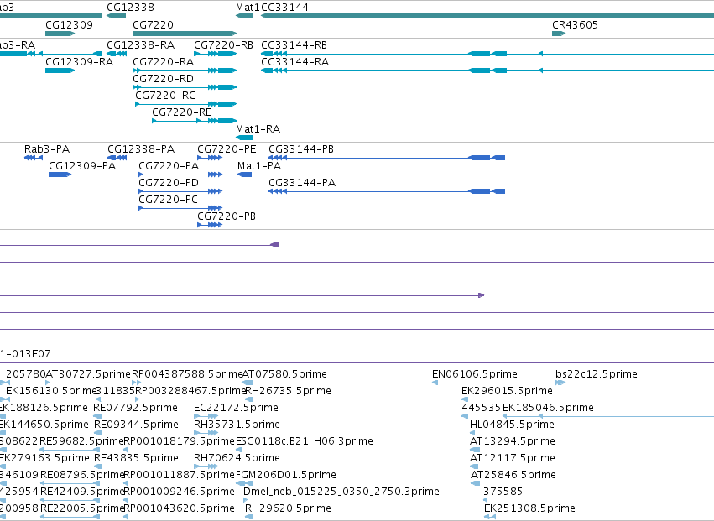The height and width of the screenshot is (521, 714).
Task: Click EST AT12117.5prime
Action: (x=513, y=458)
